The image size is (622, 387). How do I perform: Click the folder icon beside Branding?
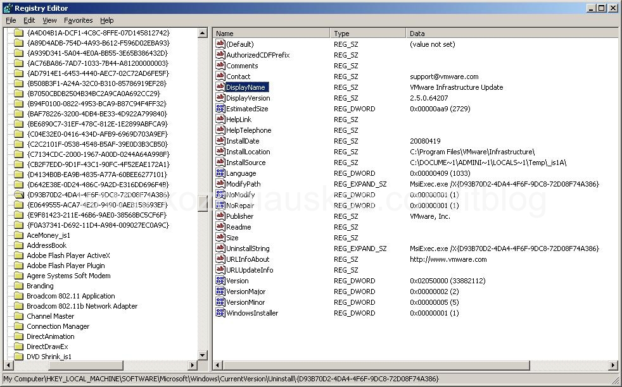pos(18,286)
